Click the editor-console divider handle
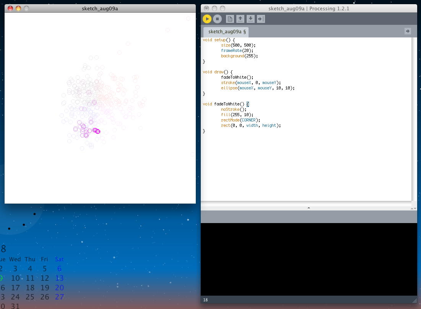The height and width of the screenshot is (309, 421). pyautogui.click(x=309, y=208)
